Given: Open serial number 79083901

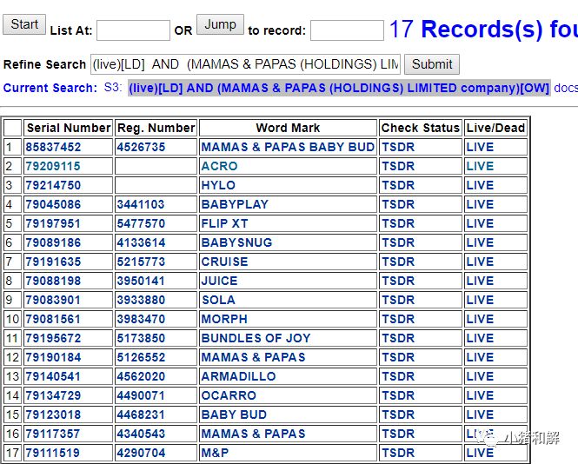Looking at the screenshot, I should point(53,300).
